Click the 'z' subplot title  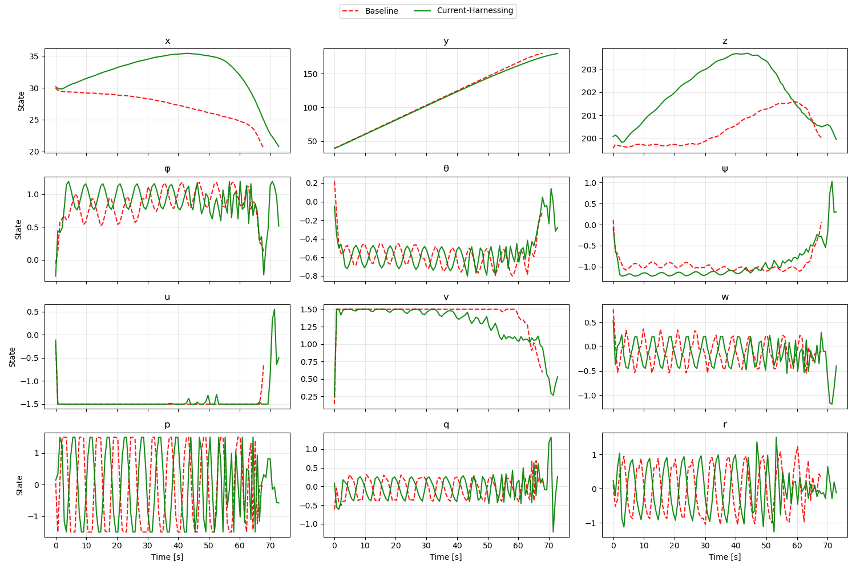tap(725, 41)
